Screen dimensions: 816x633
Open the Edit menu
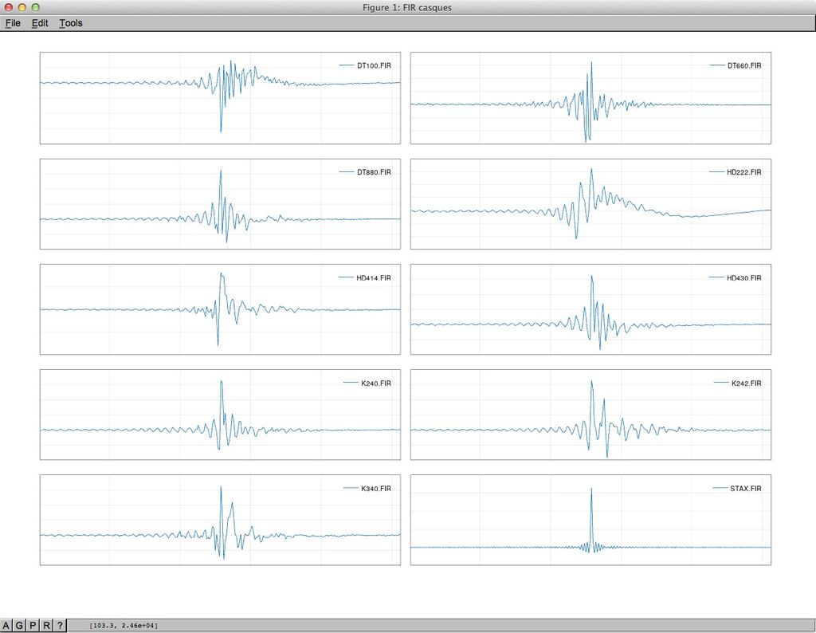(x=40, y=23)
